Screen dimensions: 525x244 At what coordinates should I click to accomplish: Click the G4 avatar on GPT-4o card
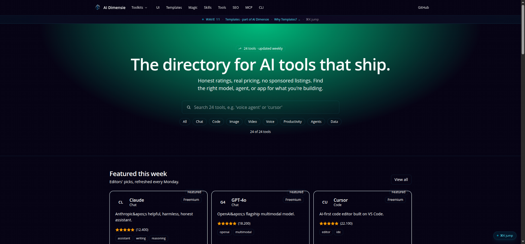(223, 202)
